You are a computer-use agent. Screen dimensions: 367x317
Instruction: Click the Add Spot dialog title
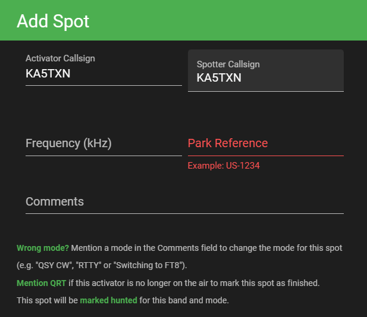pos(53,21)
